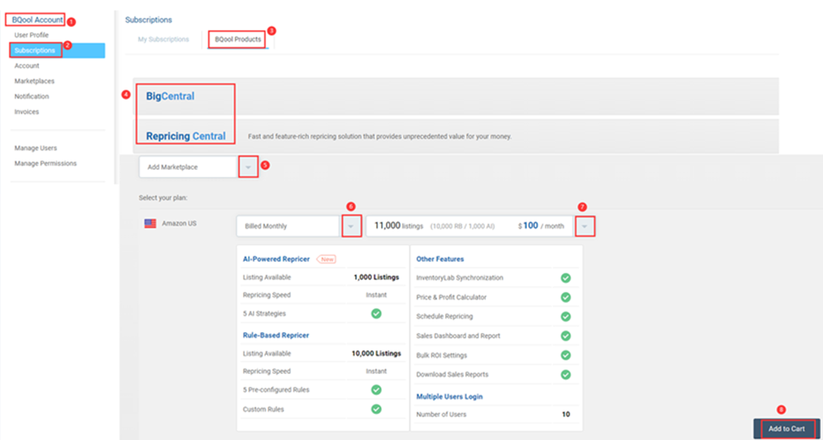Open the Billed Monthly dropdown arrow
Image resolution: width=823 pixels, height=440 pixels.
351,226
